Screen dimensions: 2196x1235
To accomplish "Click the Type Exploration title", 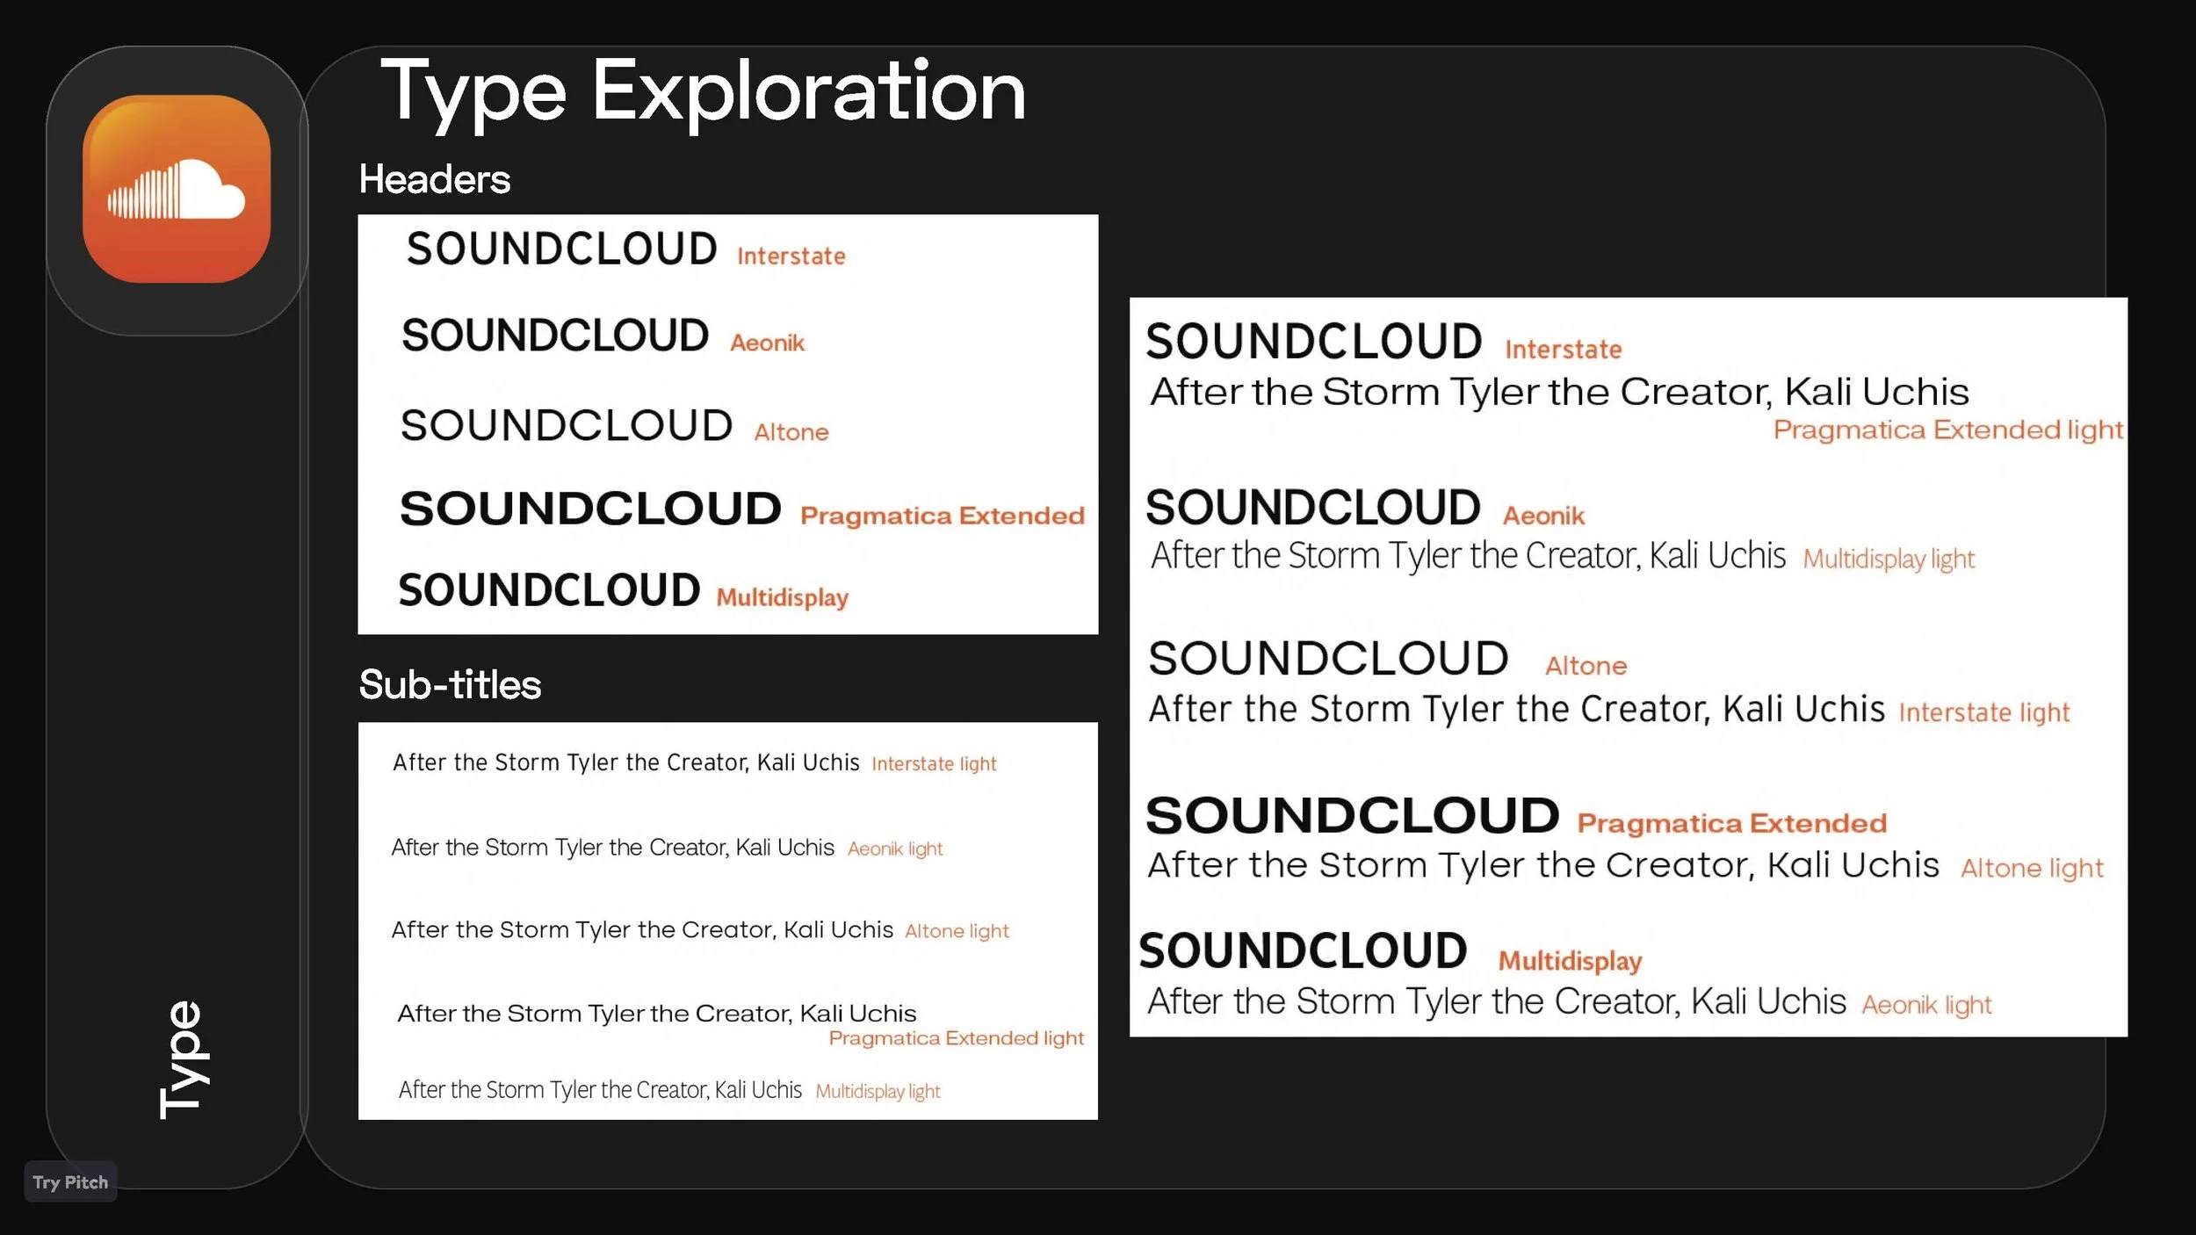I will (x=703, y=91).
